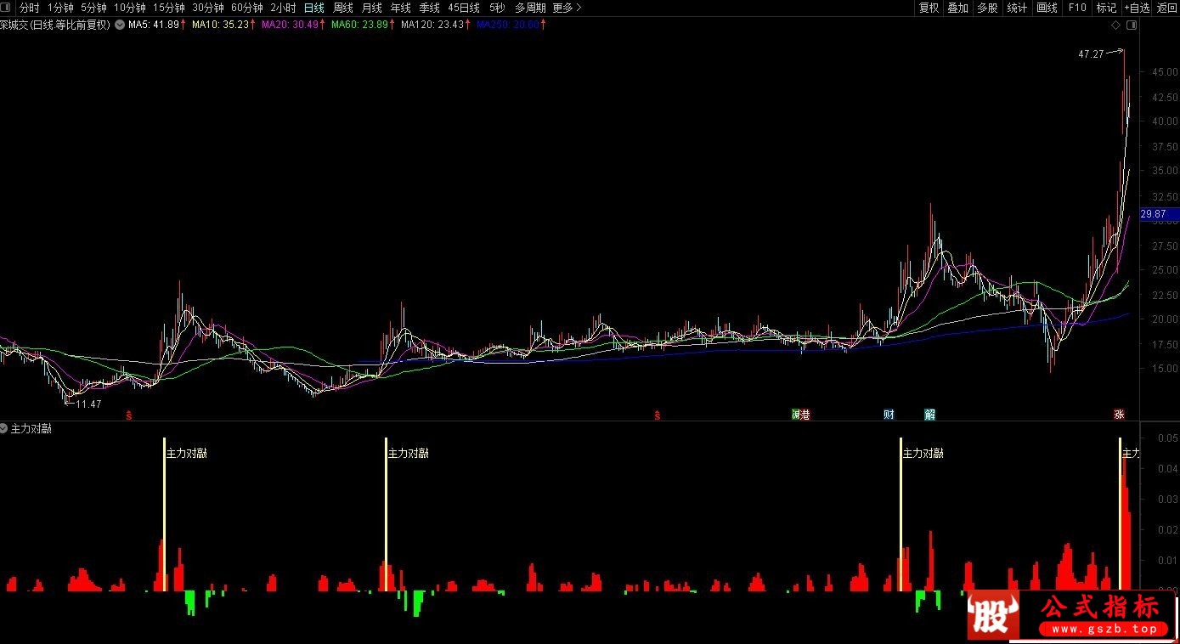
Task: Click the 财 financial event marker
Action: tap(889, 415)
